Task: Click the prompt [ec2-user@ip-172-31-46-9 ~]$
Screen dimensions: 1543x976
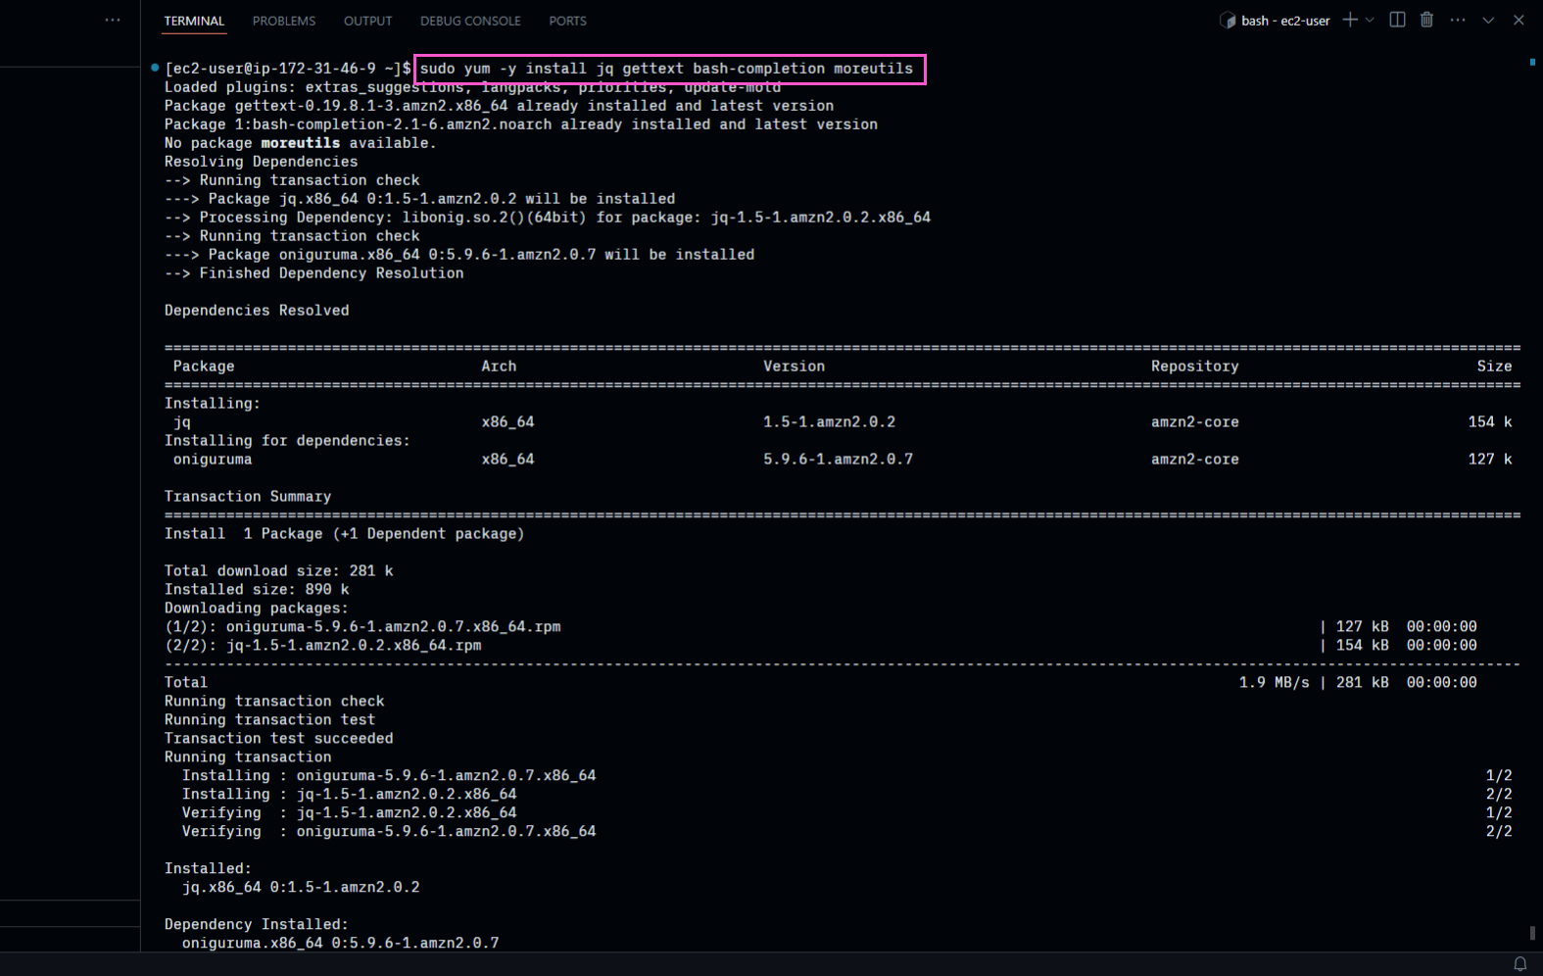Action: click(288, 69)
